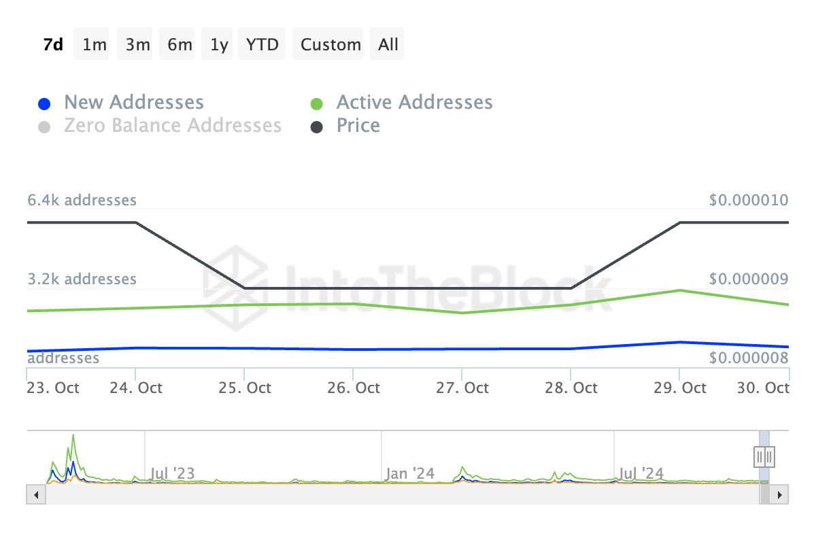Select the 7d time range

pos(53,45)
